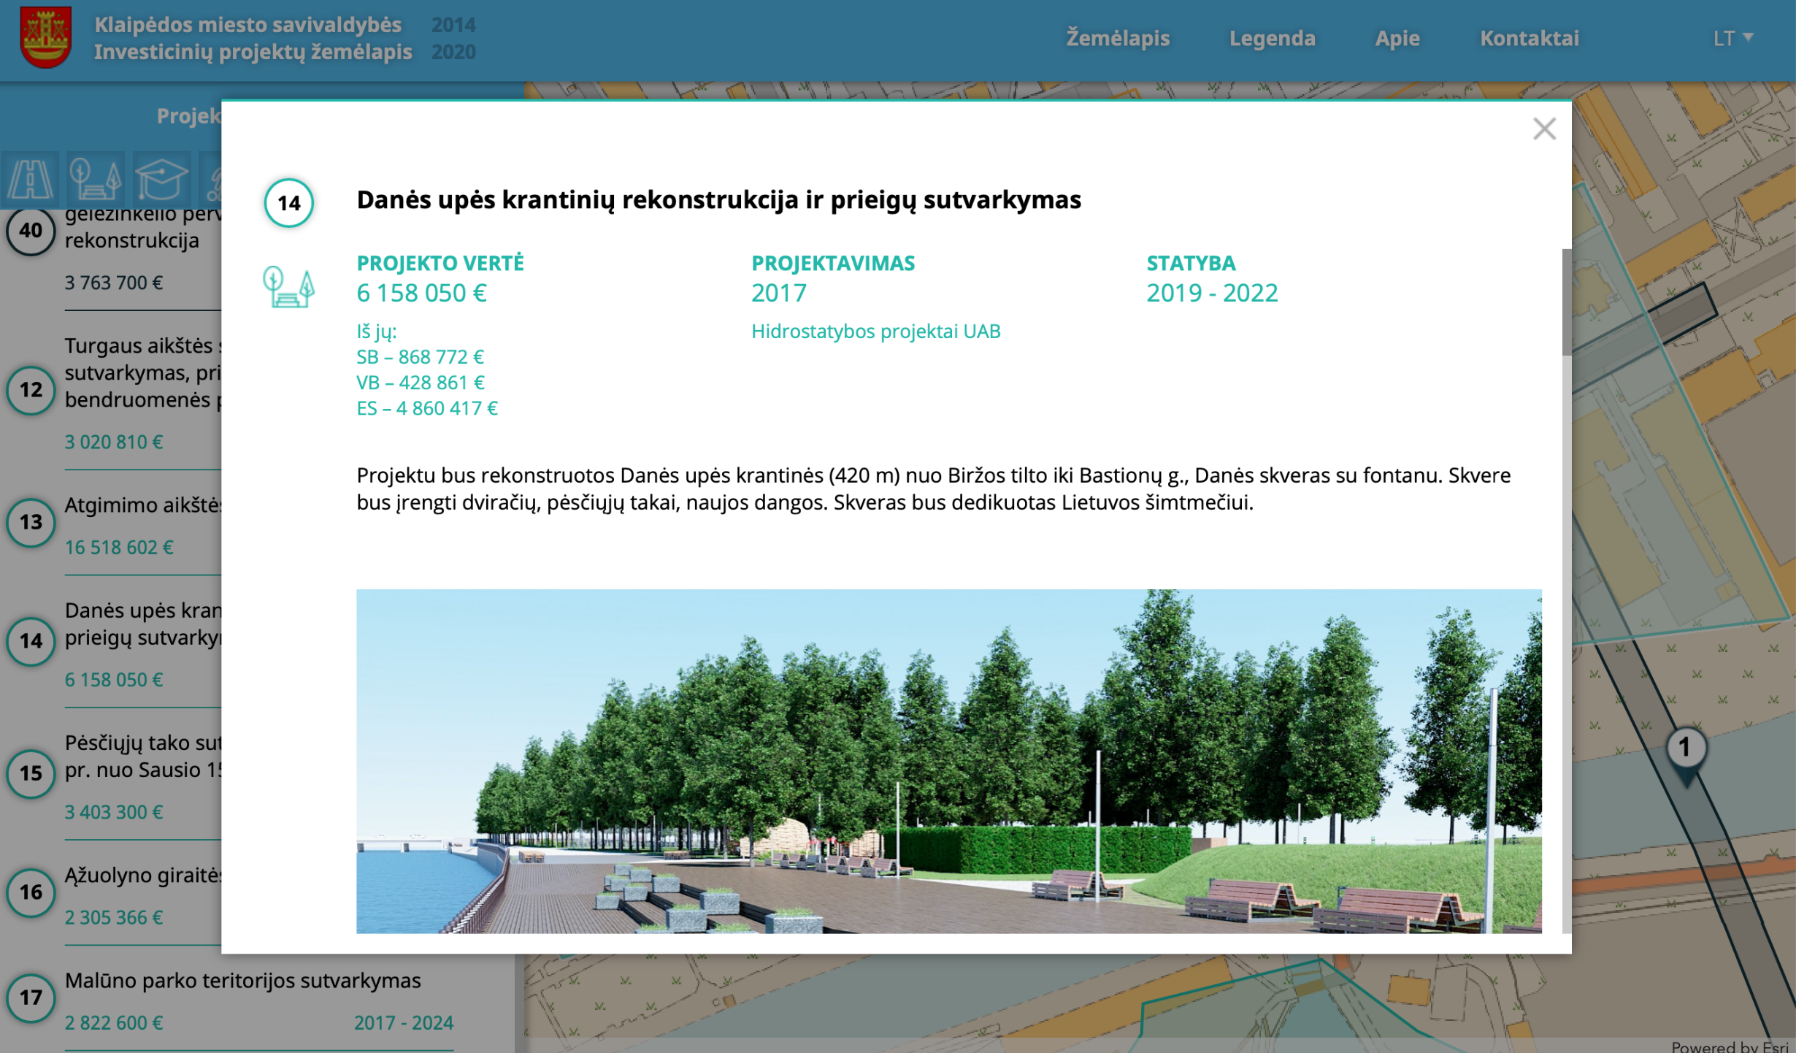
Task: Click the parks and trees category icon
Action: (x=95, y=179)
